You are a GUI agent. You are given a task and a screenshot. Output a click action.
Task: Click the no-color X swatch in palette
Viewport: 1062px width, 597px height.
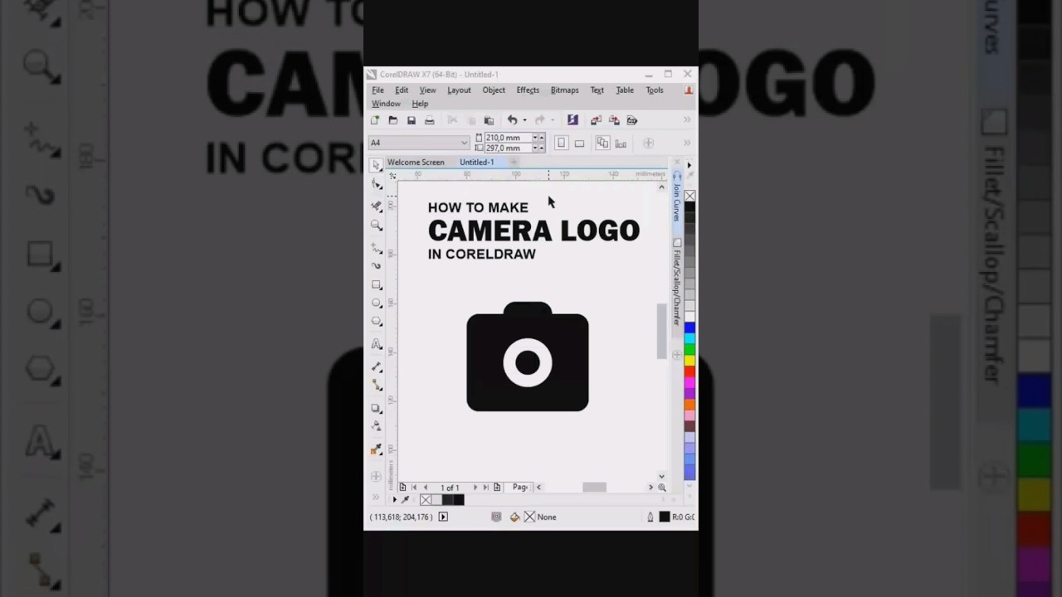[x=689, y=196]
